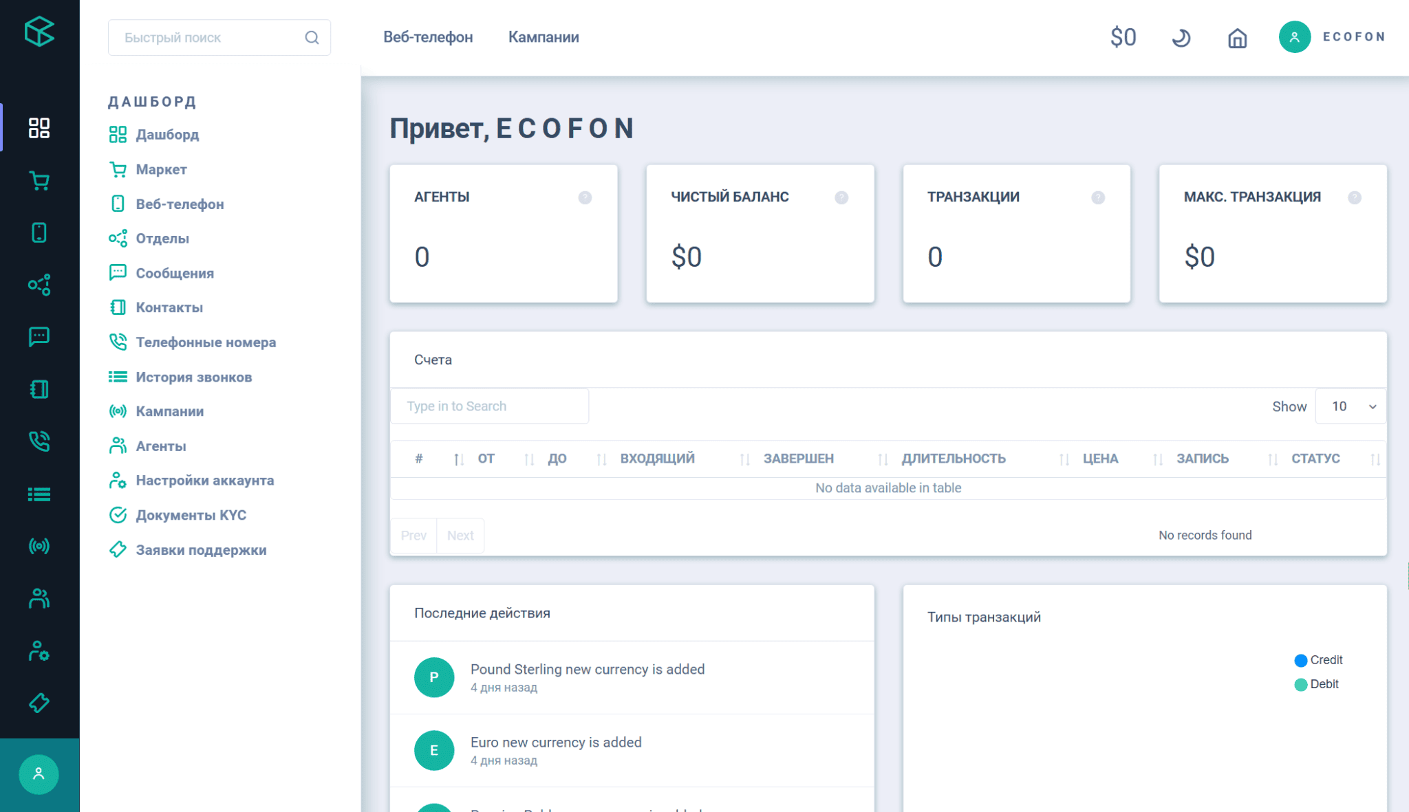Click the search magnifier icon in quick search
The height and width of the screenshot is (812, 1409).
pyautogui.click(x=312, y=37)
